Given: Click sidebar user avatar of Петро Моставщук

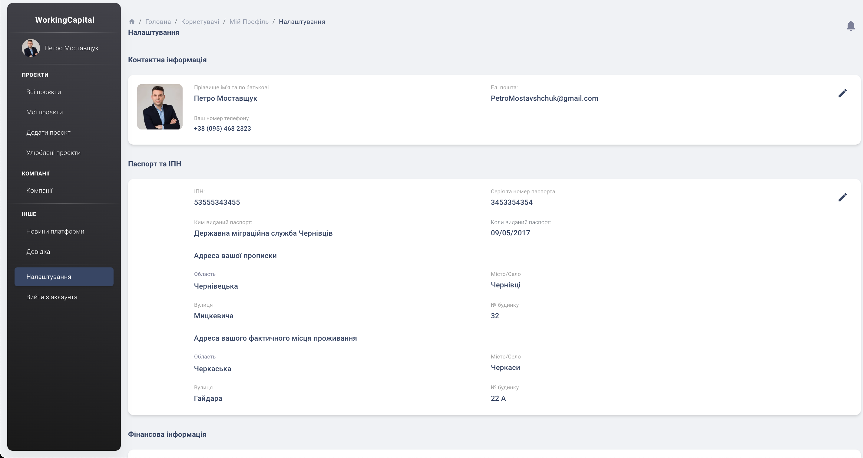Looking at the screenshot, I should click(x=31, y=48).
